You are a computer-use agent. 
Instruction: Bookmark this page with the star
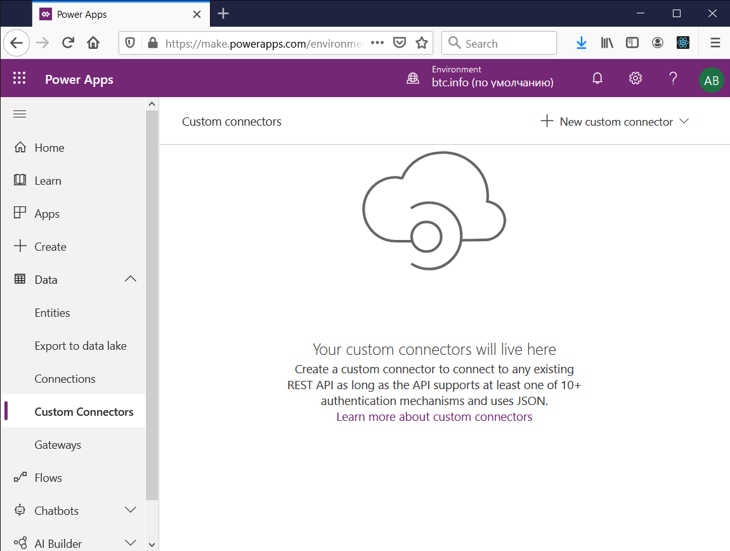pos(422,43)
